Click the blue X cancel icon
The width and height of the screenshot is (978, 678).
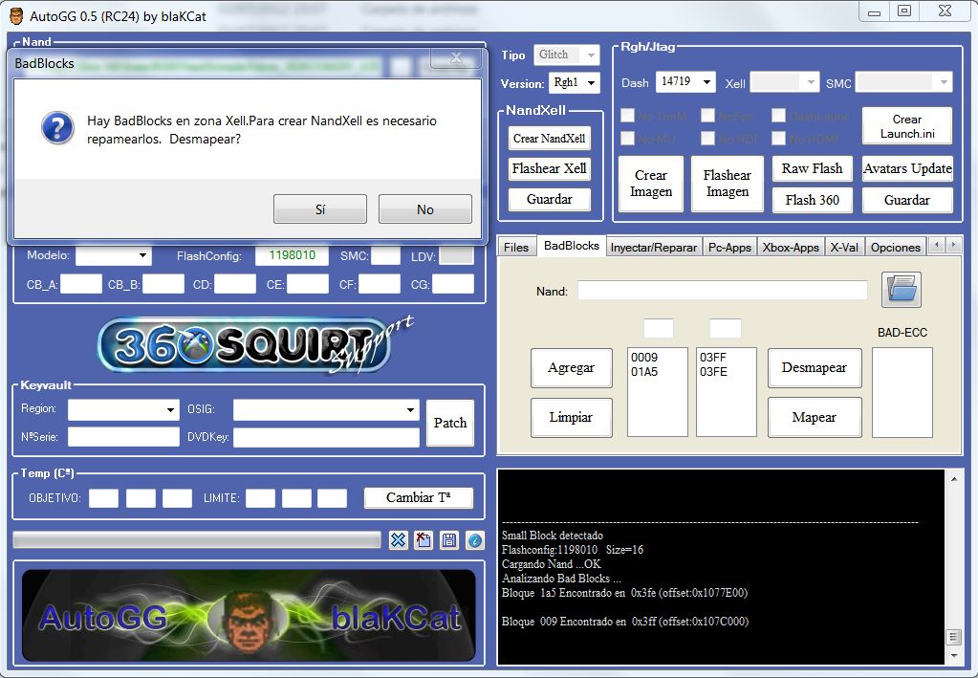pos(398,540)
